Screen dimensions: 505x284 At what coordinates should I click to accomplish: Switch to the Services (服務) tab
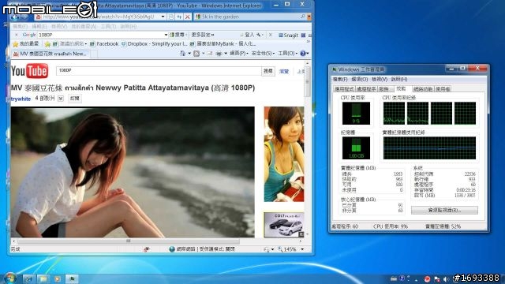coord(385,89)
